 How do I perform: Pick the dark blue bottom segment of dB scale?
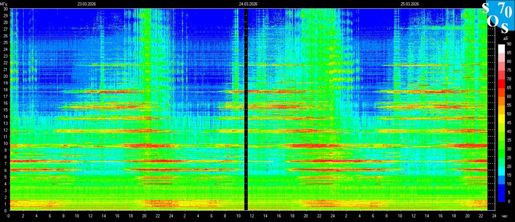pyautogui.click(x=501, y=197)
